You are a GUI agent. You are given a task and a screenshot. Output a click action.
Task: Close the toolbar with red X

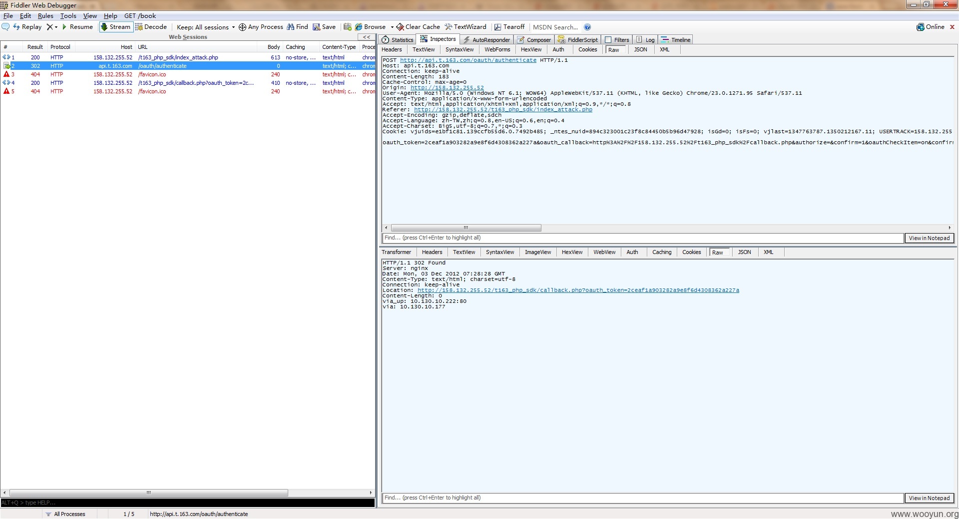[x=952, y=27]
